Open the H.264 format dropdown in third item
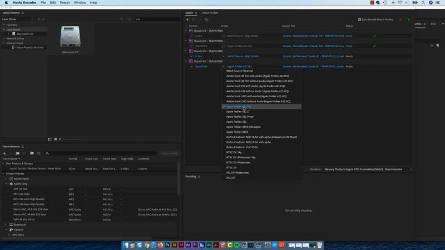 (x=191, y=56)
